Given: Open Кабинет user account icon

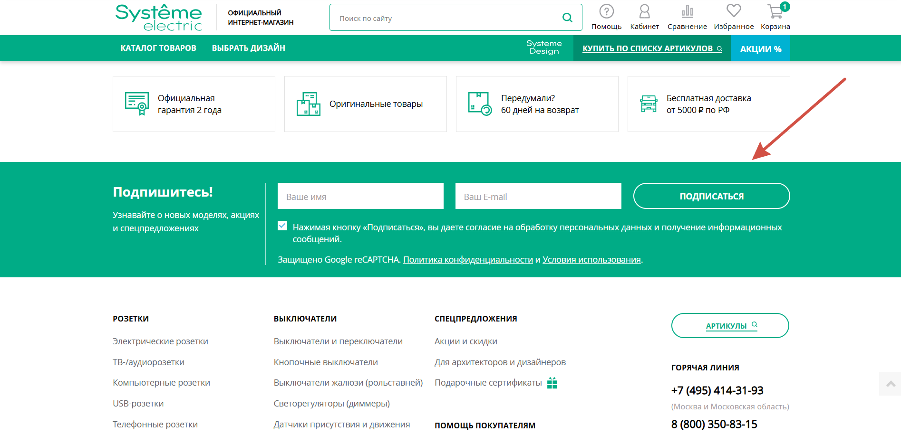Looking at the screenshot, I should pyautogui.click(x=644, y=11).
